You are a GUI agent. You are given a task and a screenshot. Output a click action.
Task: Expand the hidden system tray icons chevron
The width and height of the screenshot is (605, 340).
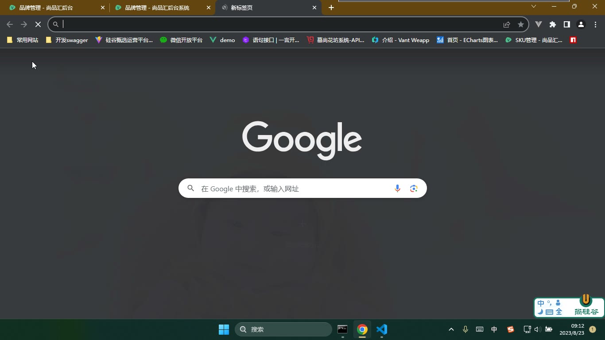pyautogui.click(x=451, y=329)
